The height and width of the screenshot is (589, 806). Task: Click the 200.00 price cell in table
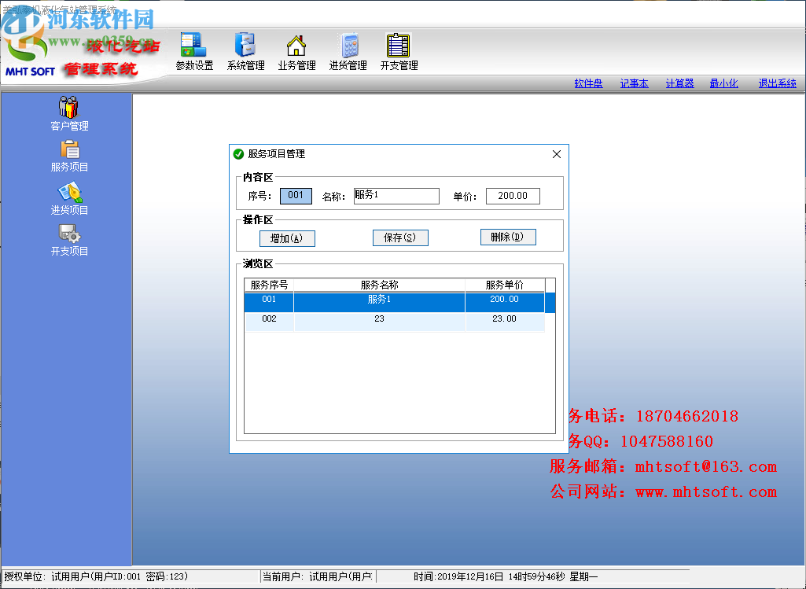click(x=504, y=302)
